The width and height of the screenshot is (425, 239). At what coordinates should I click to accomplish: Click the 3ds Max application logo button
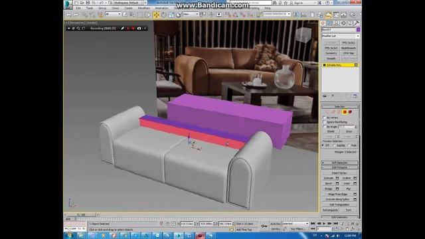68,5
